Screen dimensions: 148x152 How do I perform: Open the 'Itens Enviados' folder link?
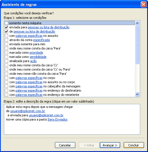tap(57, 119)
